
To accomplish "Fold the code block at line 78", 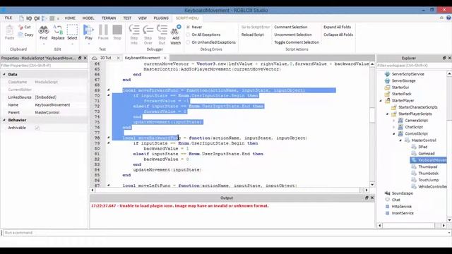I will pos(109,138).
